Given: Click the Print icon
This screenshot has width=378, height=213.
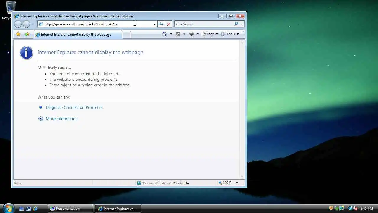Looking at the screenshot, I should tap(191, 34).
